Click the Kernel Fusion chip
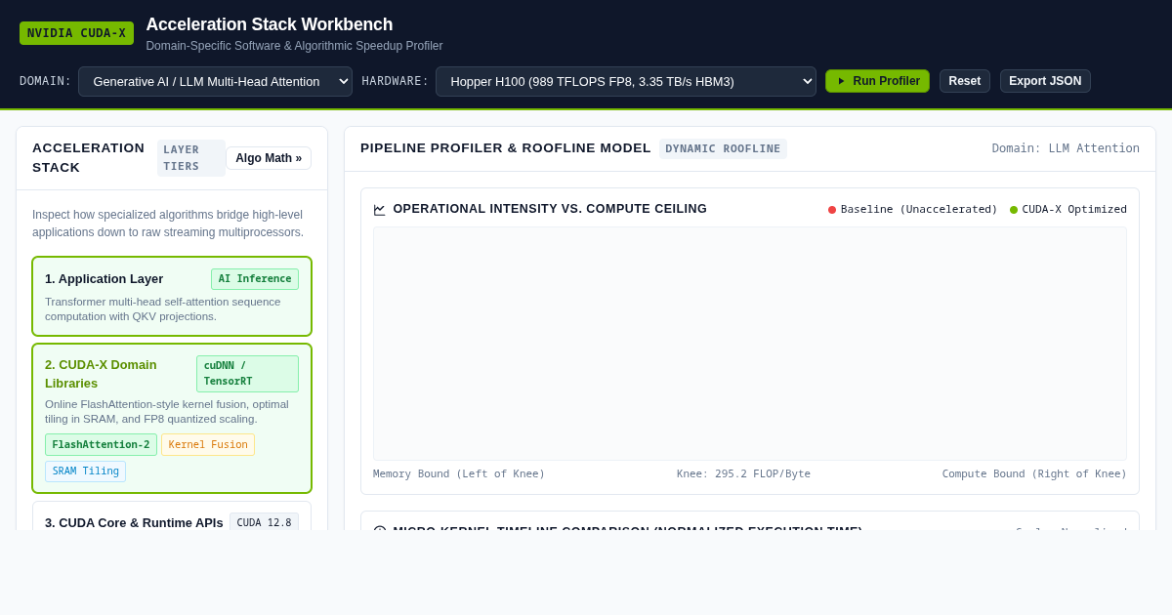 click(208, 445)
